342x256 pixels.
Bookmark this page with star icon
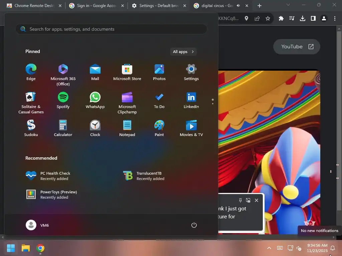[x=268, y=19]
